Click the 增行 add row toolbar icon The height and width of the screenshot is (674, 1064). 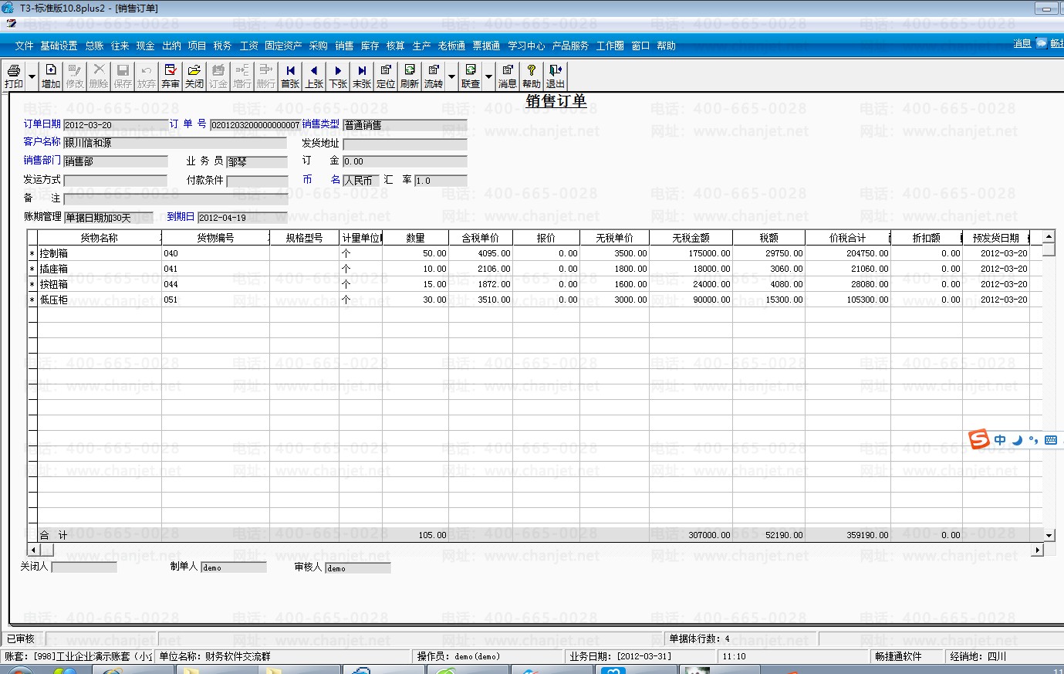click(242, 76)
